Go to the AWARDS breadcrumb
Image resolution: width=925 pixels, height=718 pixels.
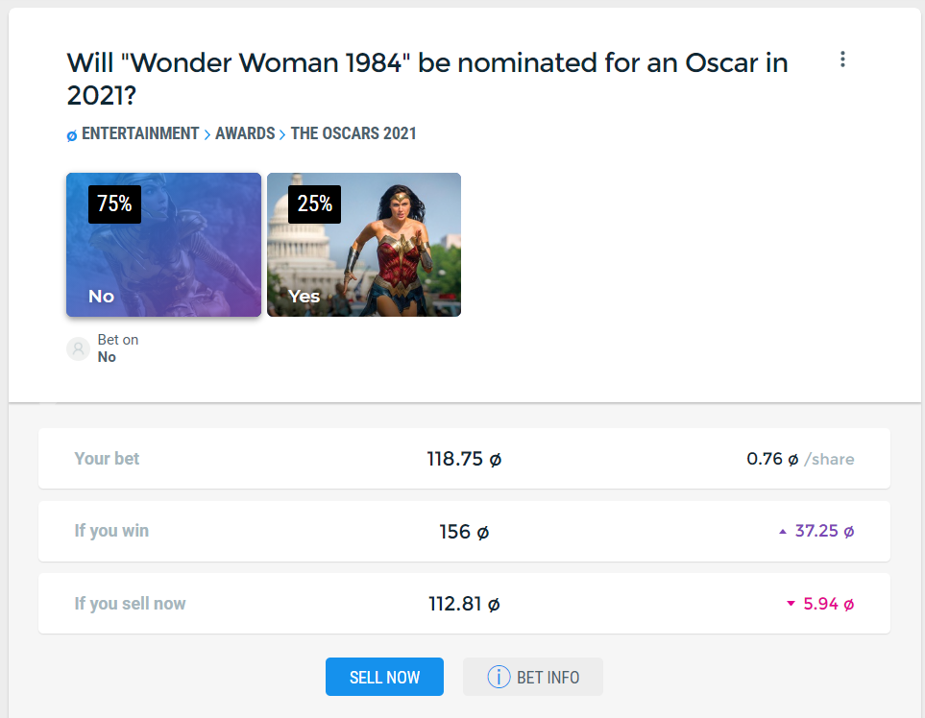[245, 134]
